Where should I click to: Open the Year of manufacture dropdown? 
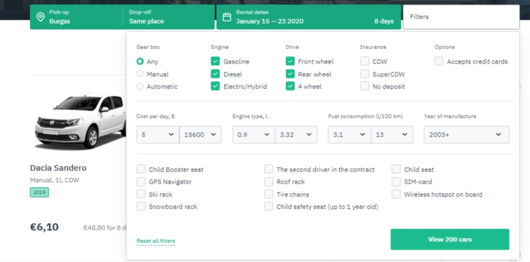(466, 135)
